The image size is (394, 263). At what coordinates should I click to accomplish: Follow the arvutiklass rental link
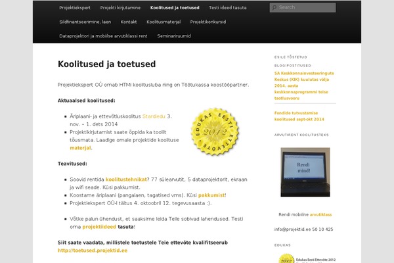tap(320, 215)
